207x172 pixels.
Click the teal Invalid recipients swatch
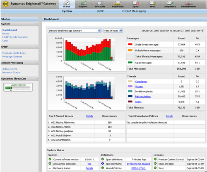pyautogui.click(x=130, y=91)
